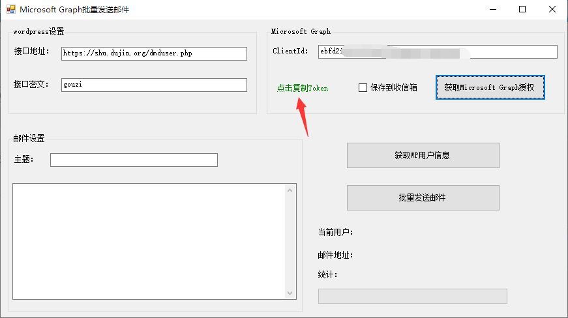The image size is (568, 318).
Task: Click the 当前用户 label
Action: pos(335,232)
